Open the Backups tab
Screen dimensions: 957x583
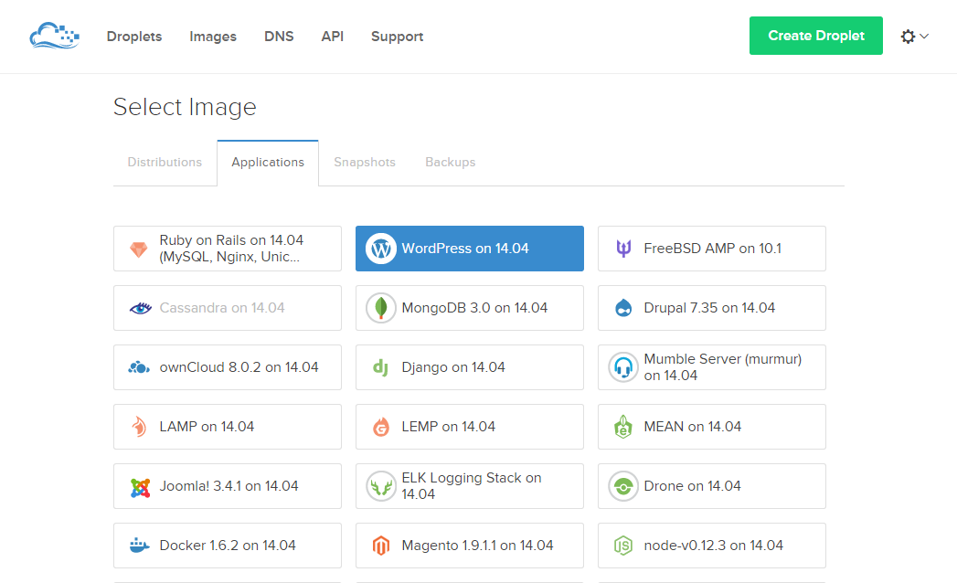450,162
